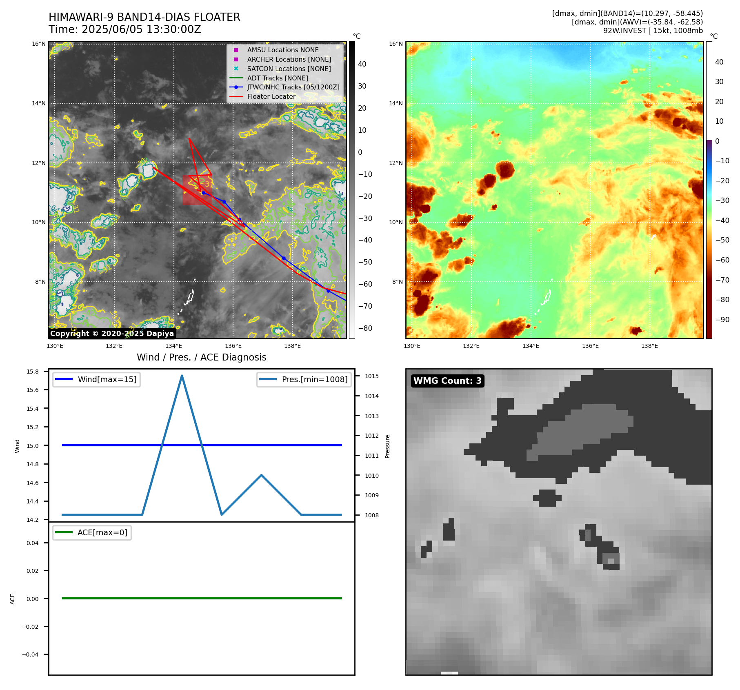Click the magenta AMSU square legend marker
740x690 pixels.
pyautogui.click(x=236, y=50)
